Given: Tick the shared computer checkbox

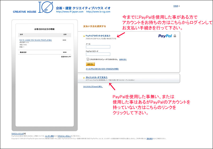Looking at the screenshot, I should click(88, 59).
